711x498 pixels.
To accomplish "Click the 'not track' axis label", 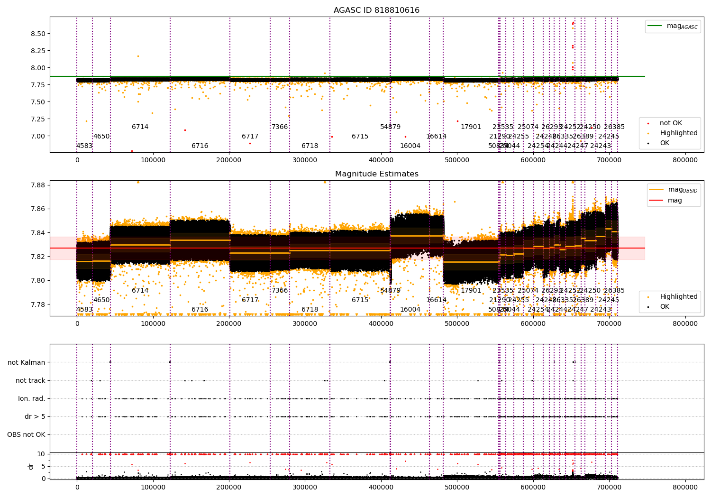I will click(30, 380).
